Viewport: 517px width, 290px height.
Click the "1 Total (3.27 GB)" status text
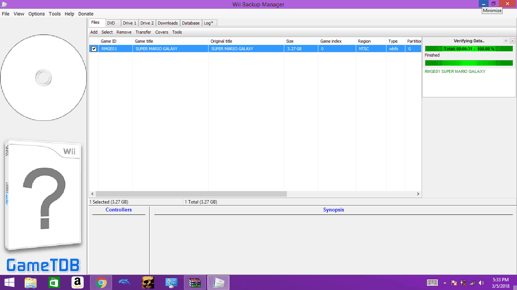(201, 202)
